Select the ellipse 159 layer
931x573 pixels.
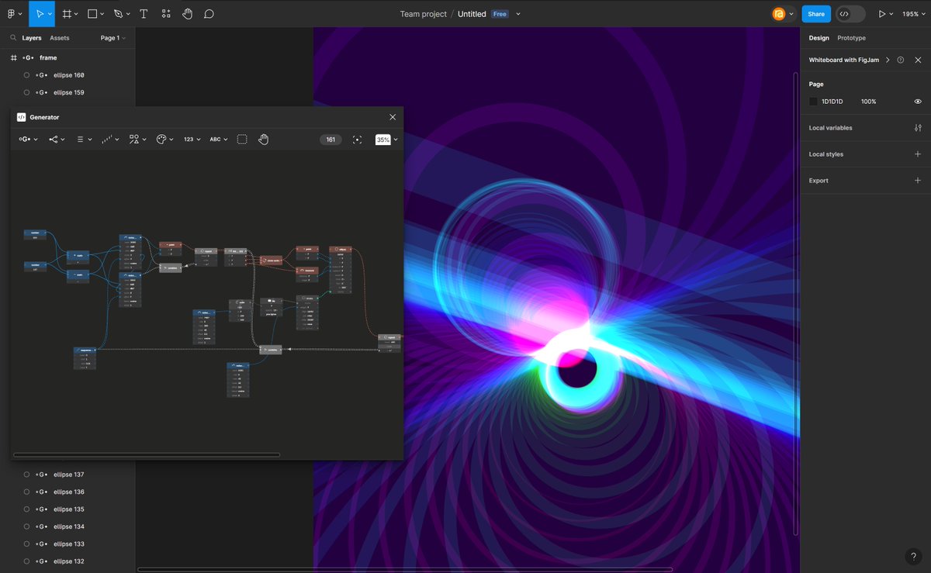point(67,92)
